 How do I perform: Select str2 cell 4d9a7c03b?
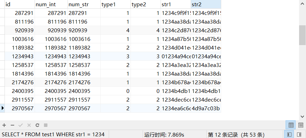[x=206, y=108]
